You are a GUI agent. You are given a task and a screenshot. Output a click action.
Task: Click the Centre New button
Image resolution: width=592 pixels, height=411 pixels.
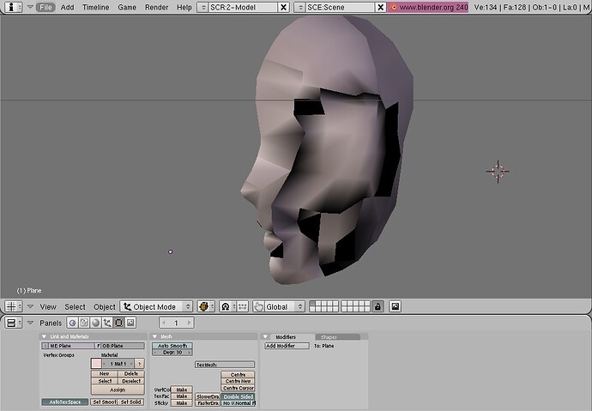[x=238, y=381]
